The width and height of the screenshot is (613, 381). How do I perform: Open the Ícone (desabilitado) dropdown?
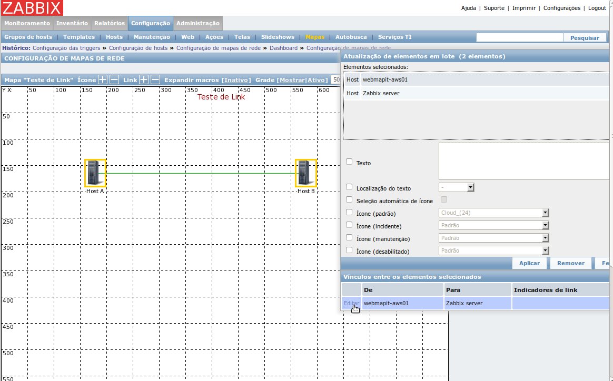(x=494, y=250)
